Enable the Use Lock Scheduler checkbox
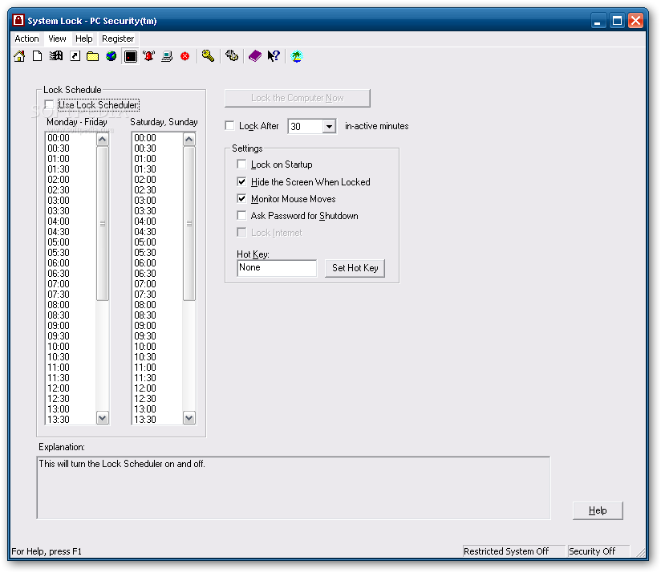This screenshot has width=661, height=573. click(x=49, y=104)
